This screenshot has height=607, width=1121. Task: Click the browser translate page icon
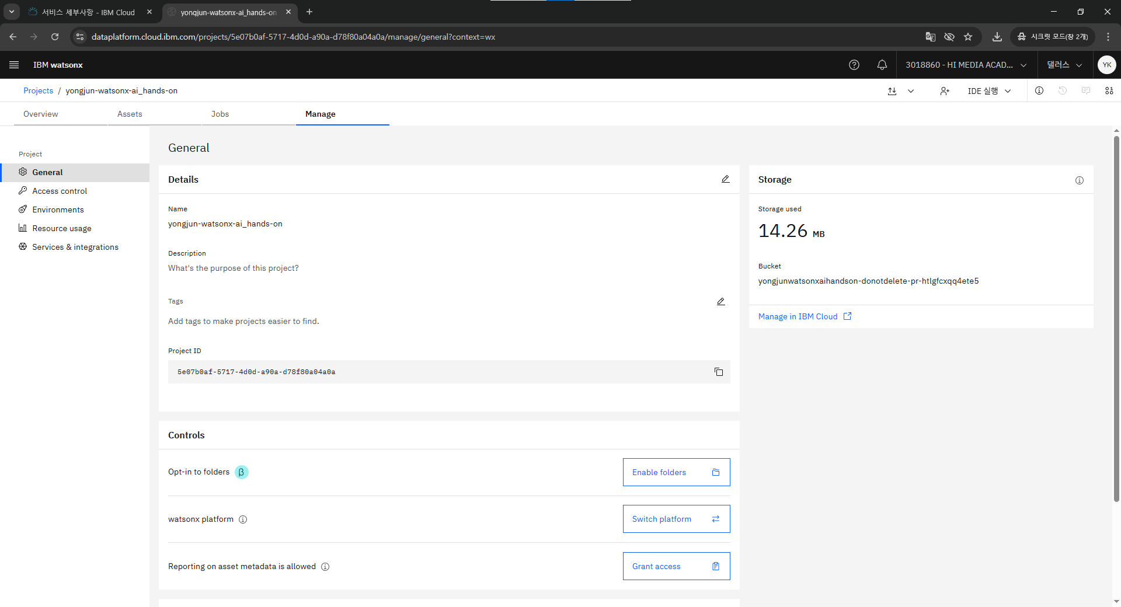click(931, 37)
